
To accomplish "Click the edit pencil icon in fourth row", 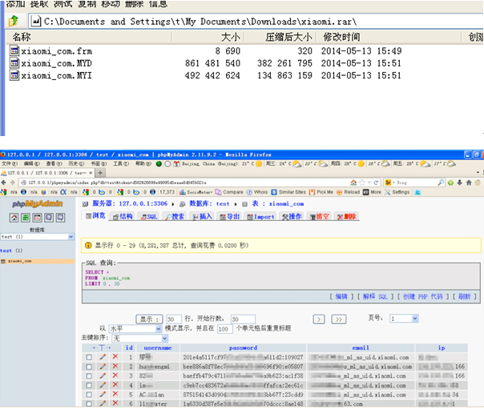I will [x=102, y=386].
